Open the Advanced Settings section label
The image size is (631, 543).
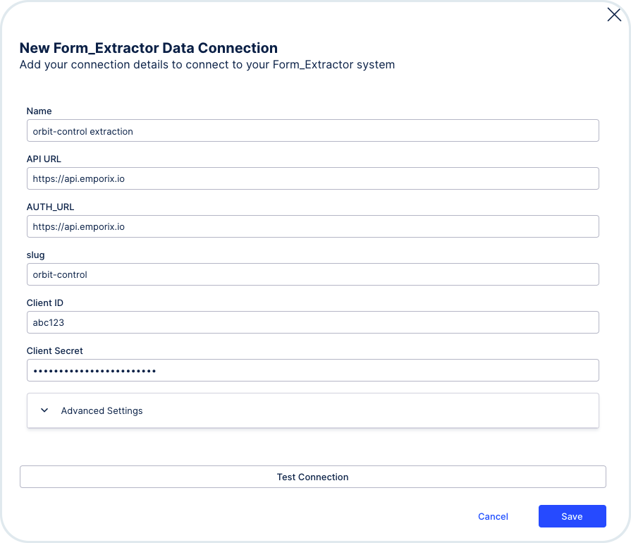(102, 410)
